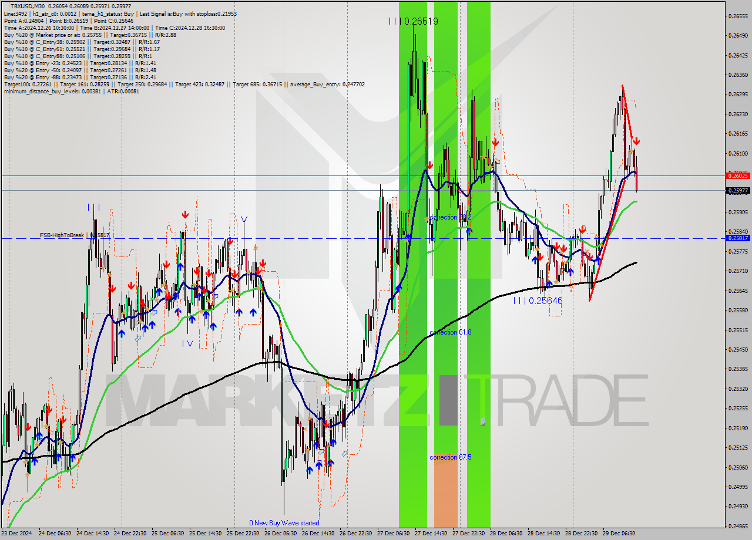Viewport: 752px width, 540px height.
Task: Click the '24 Dec 14:30' time label
Action: click(x=94, y=534)
